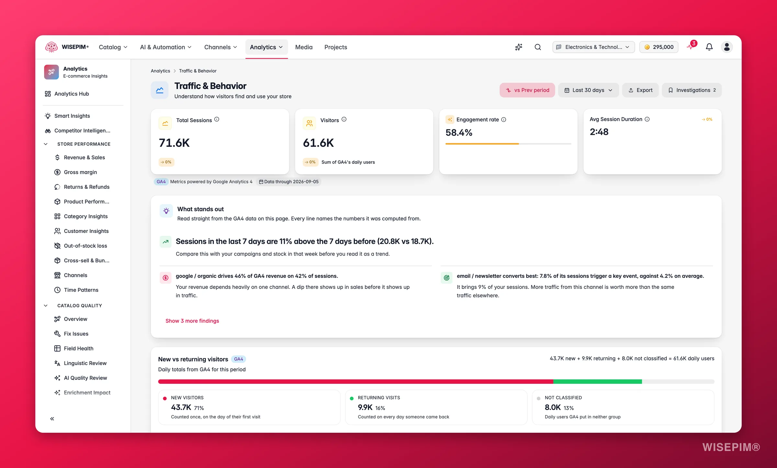The image size is (777, 468).
Task: Open Analytics Hub in sidebar
Action: [x=83, y=94]
